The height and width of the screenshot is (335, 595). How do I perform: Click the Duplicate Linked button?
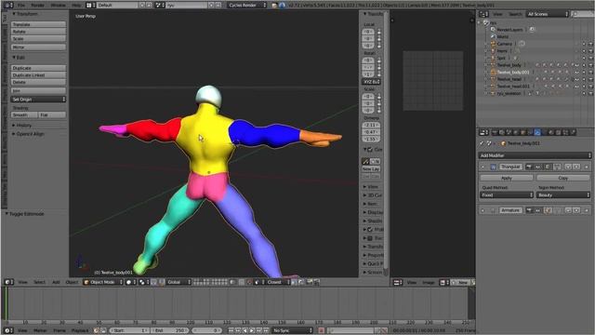[x=38, y=75]
